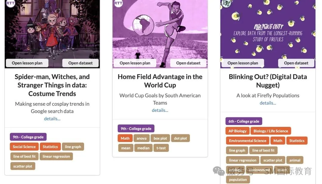Screen dimensions: 322x184
Task: Click the Blinking Out? (Digital Data Nugget) title
Action: click(x=268, y=81)
